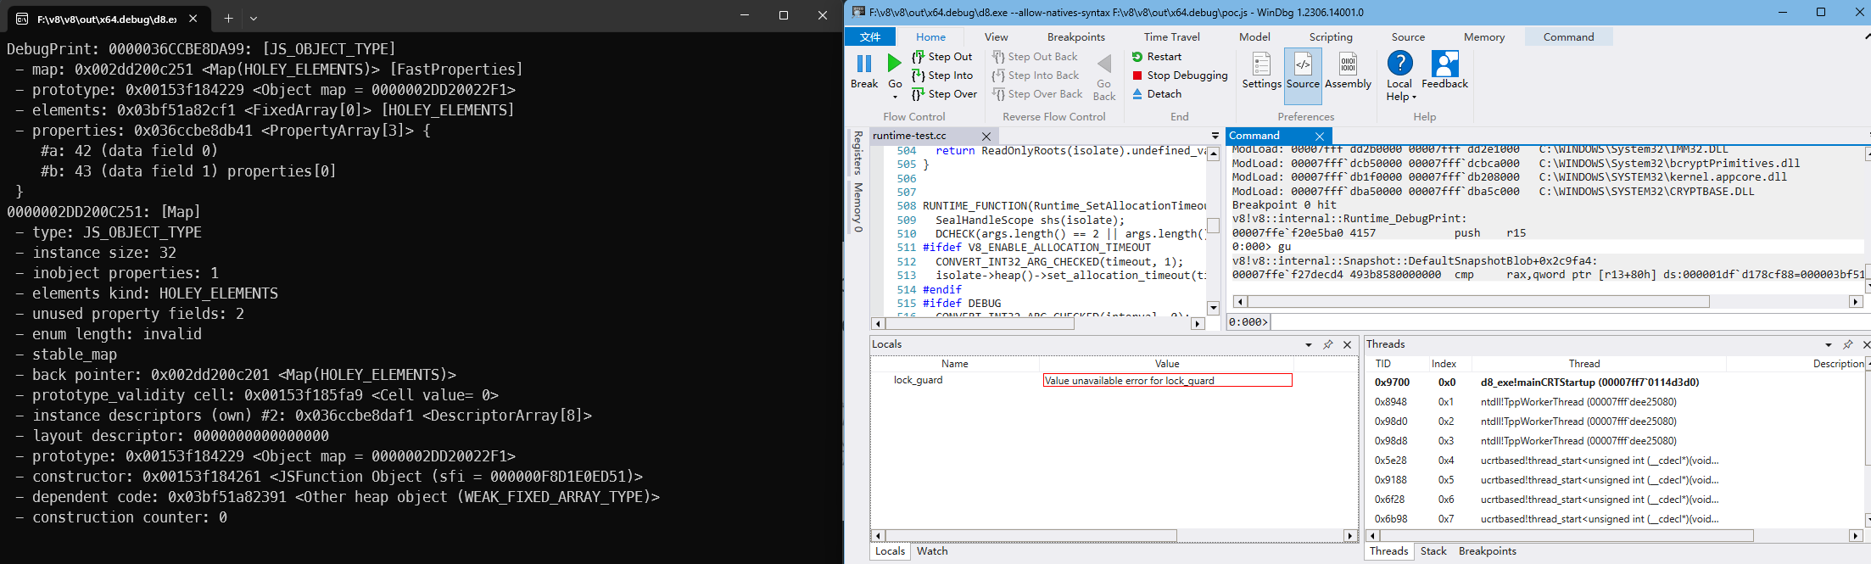Image resolution: width=1871 pixels, height=564 pixels.
Task: Select the Stack tab at bottom
Action: 1433,551
